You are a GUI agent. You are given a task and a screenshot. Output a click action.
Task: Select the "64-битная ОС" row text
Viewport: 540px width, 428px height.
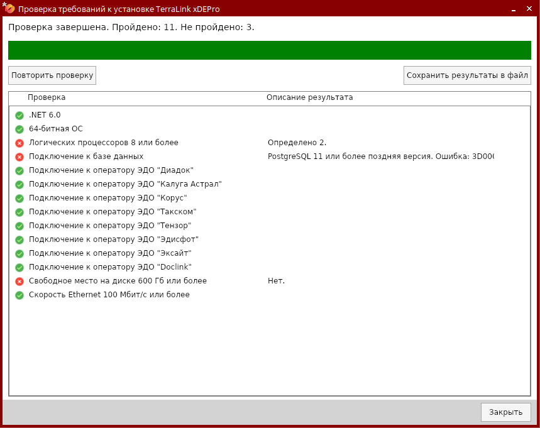tap(56, 129)
